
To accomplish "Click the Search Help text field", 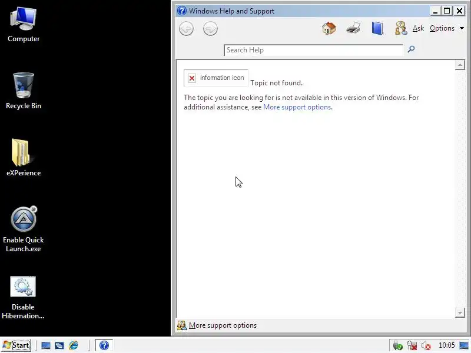I will coord(313,50).
